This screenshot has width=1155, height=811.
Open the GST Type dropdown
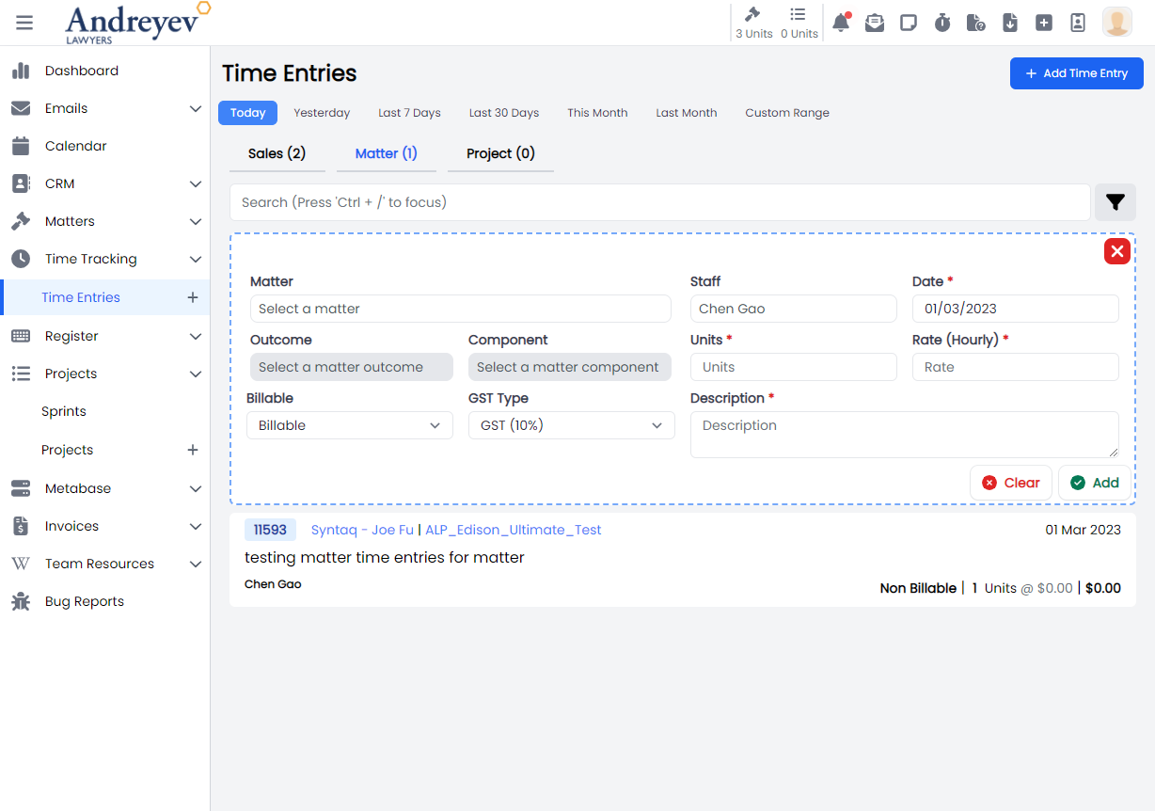571,425
